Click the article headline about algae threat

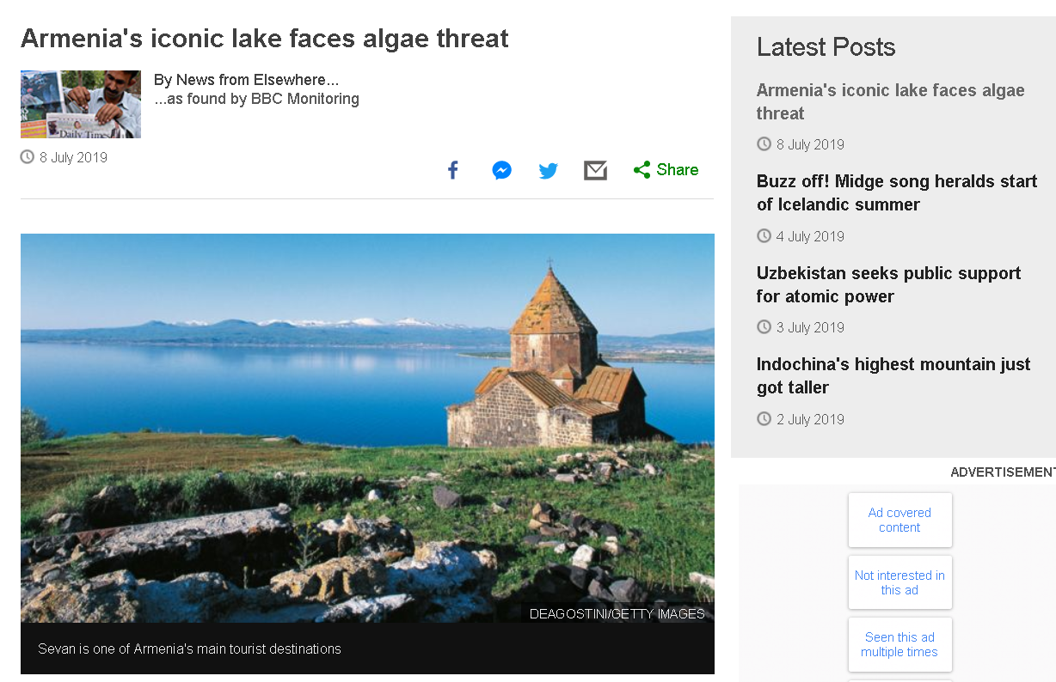[x=265, y=39]
